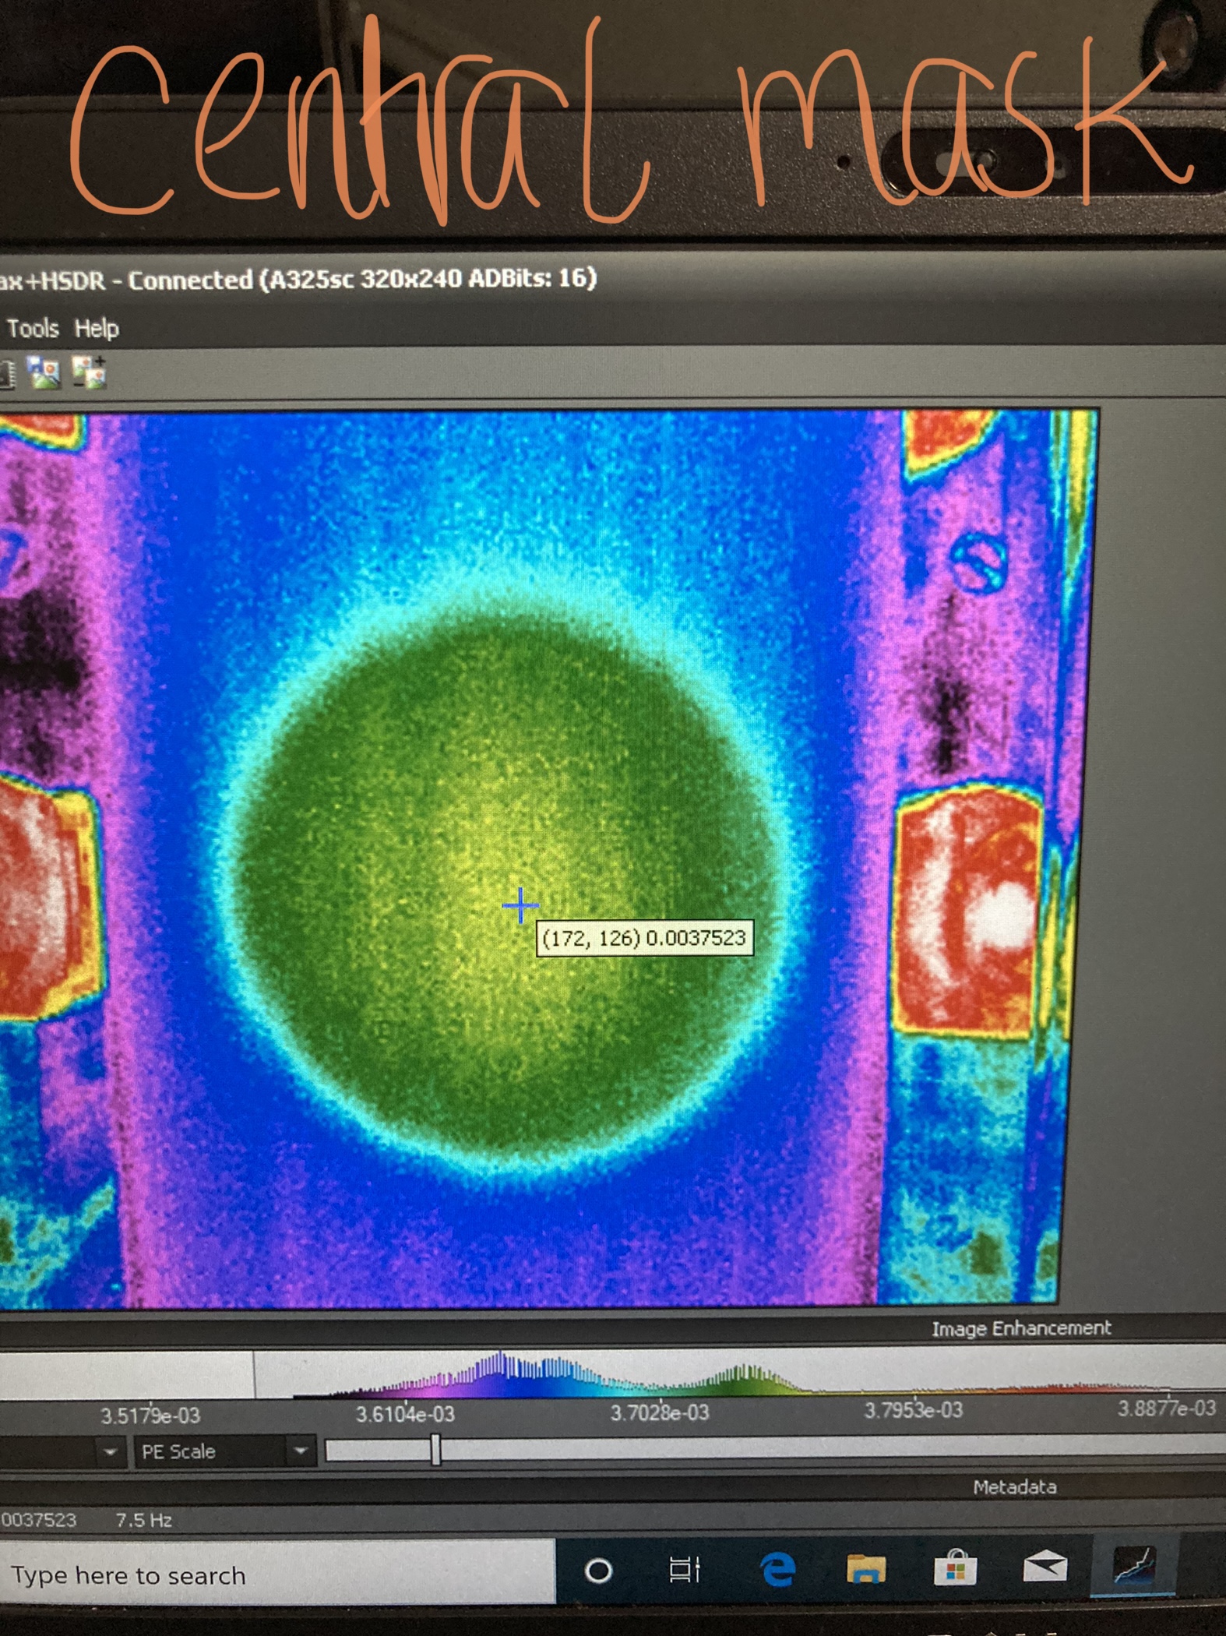Open Microsoft Store from the taskbar

coord(956,1567)
